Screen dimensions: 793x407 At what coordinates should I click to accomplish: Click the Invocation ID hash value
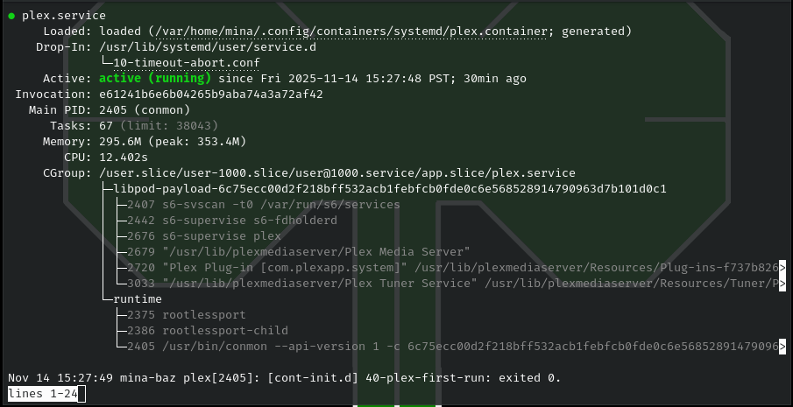pyautogui.click(x=211, y=95)
